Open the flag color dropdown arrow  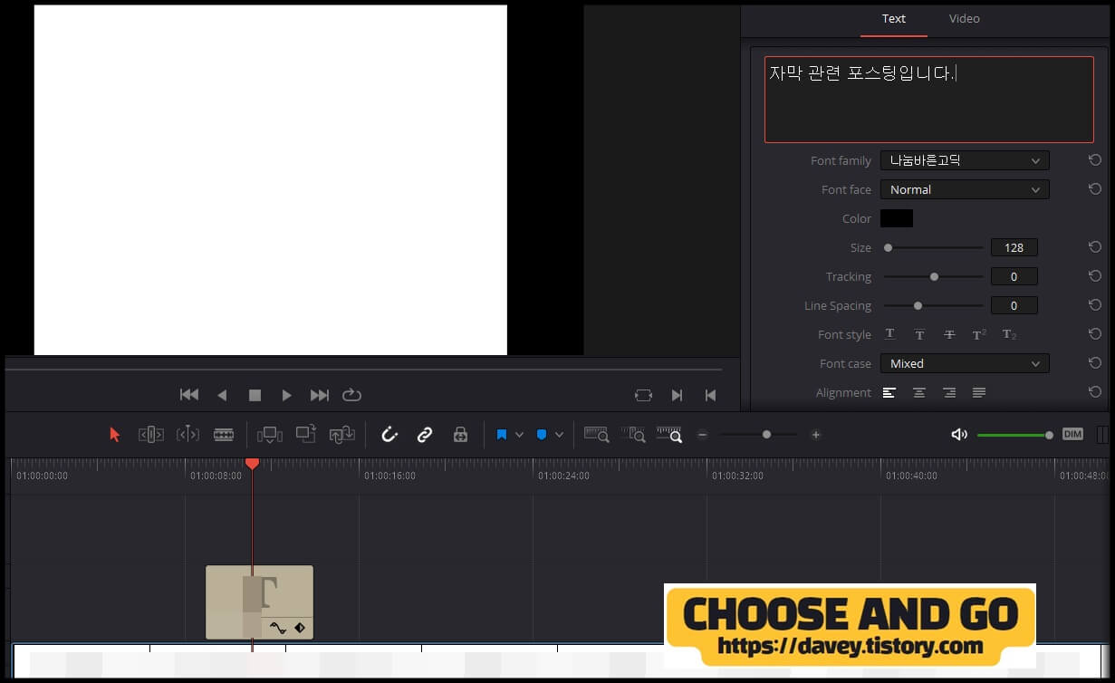[519, 435]
